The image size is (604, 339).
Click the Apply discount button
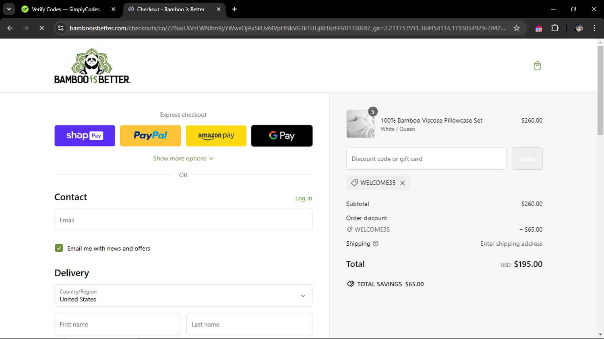(x=527, y=159)
